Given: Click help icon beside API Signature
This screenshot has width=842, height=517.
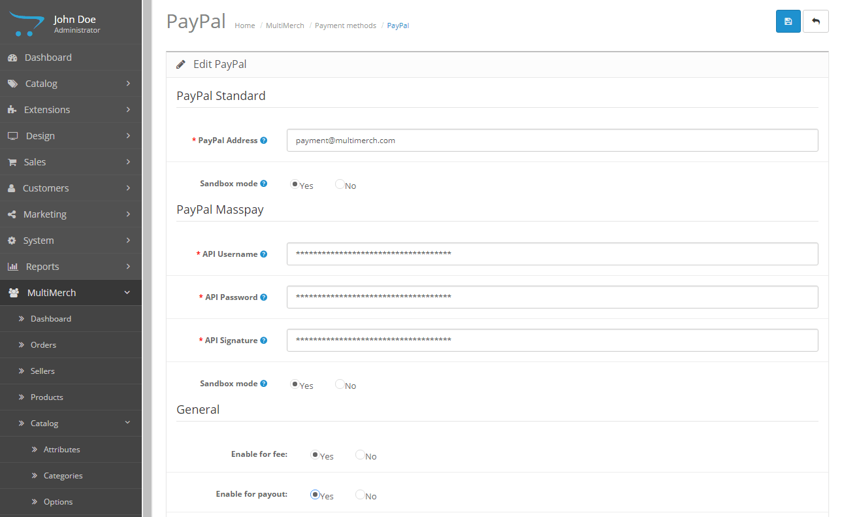Looking at the screenshot, I should [x=264, y=341].
